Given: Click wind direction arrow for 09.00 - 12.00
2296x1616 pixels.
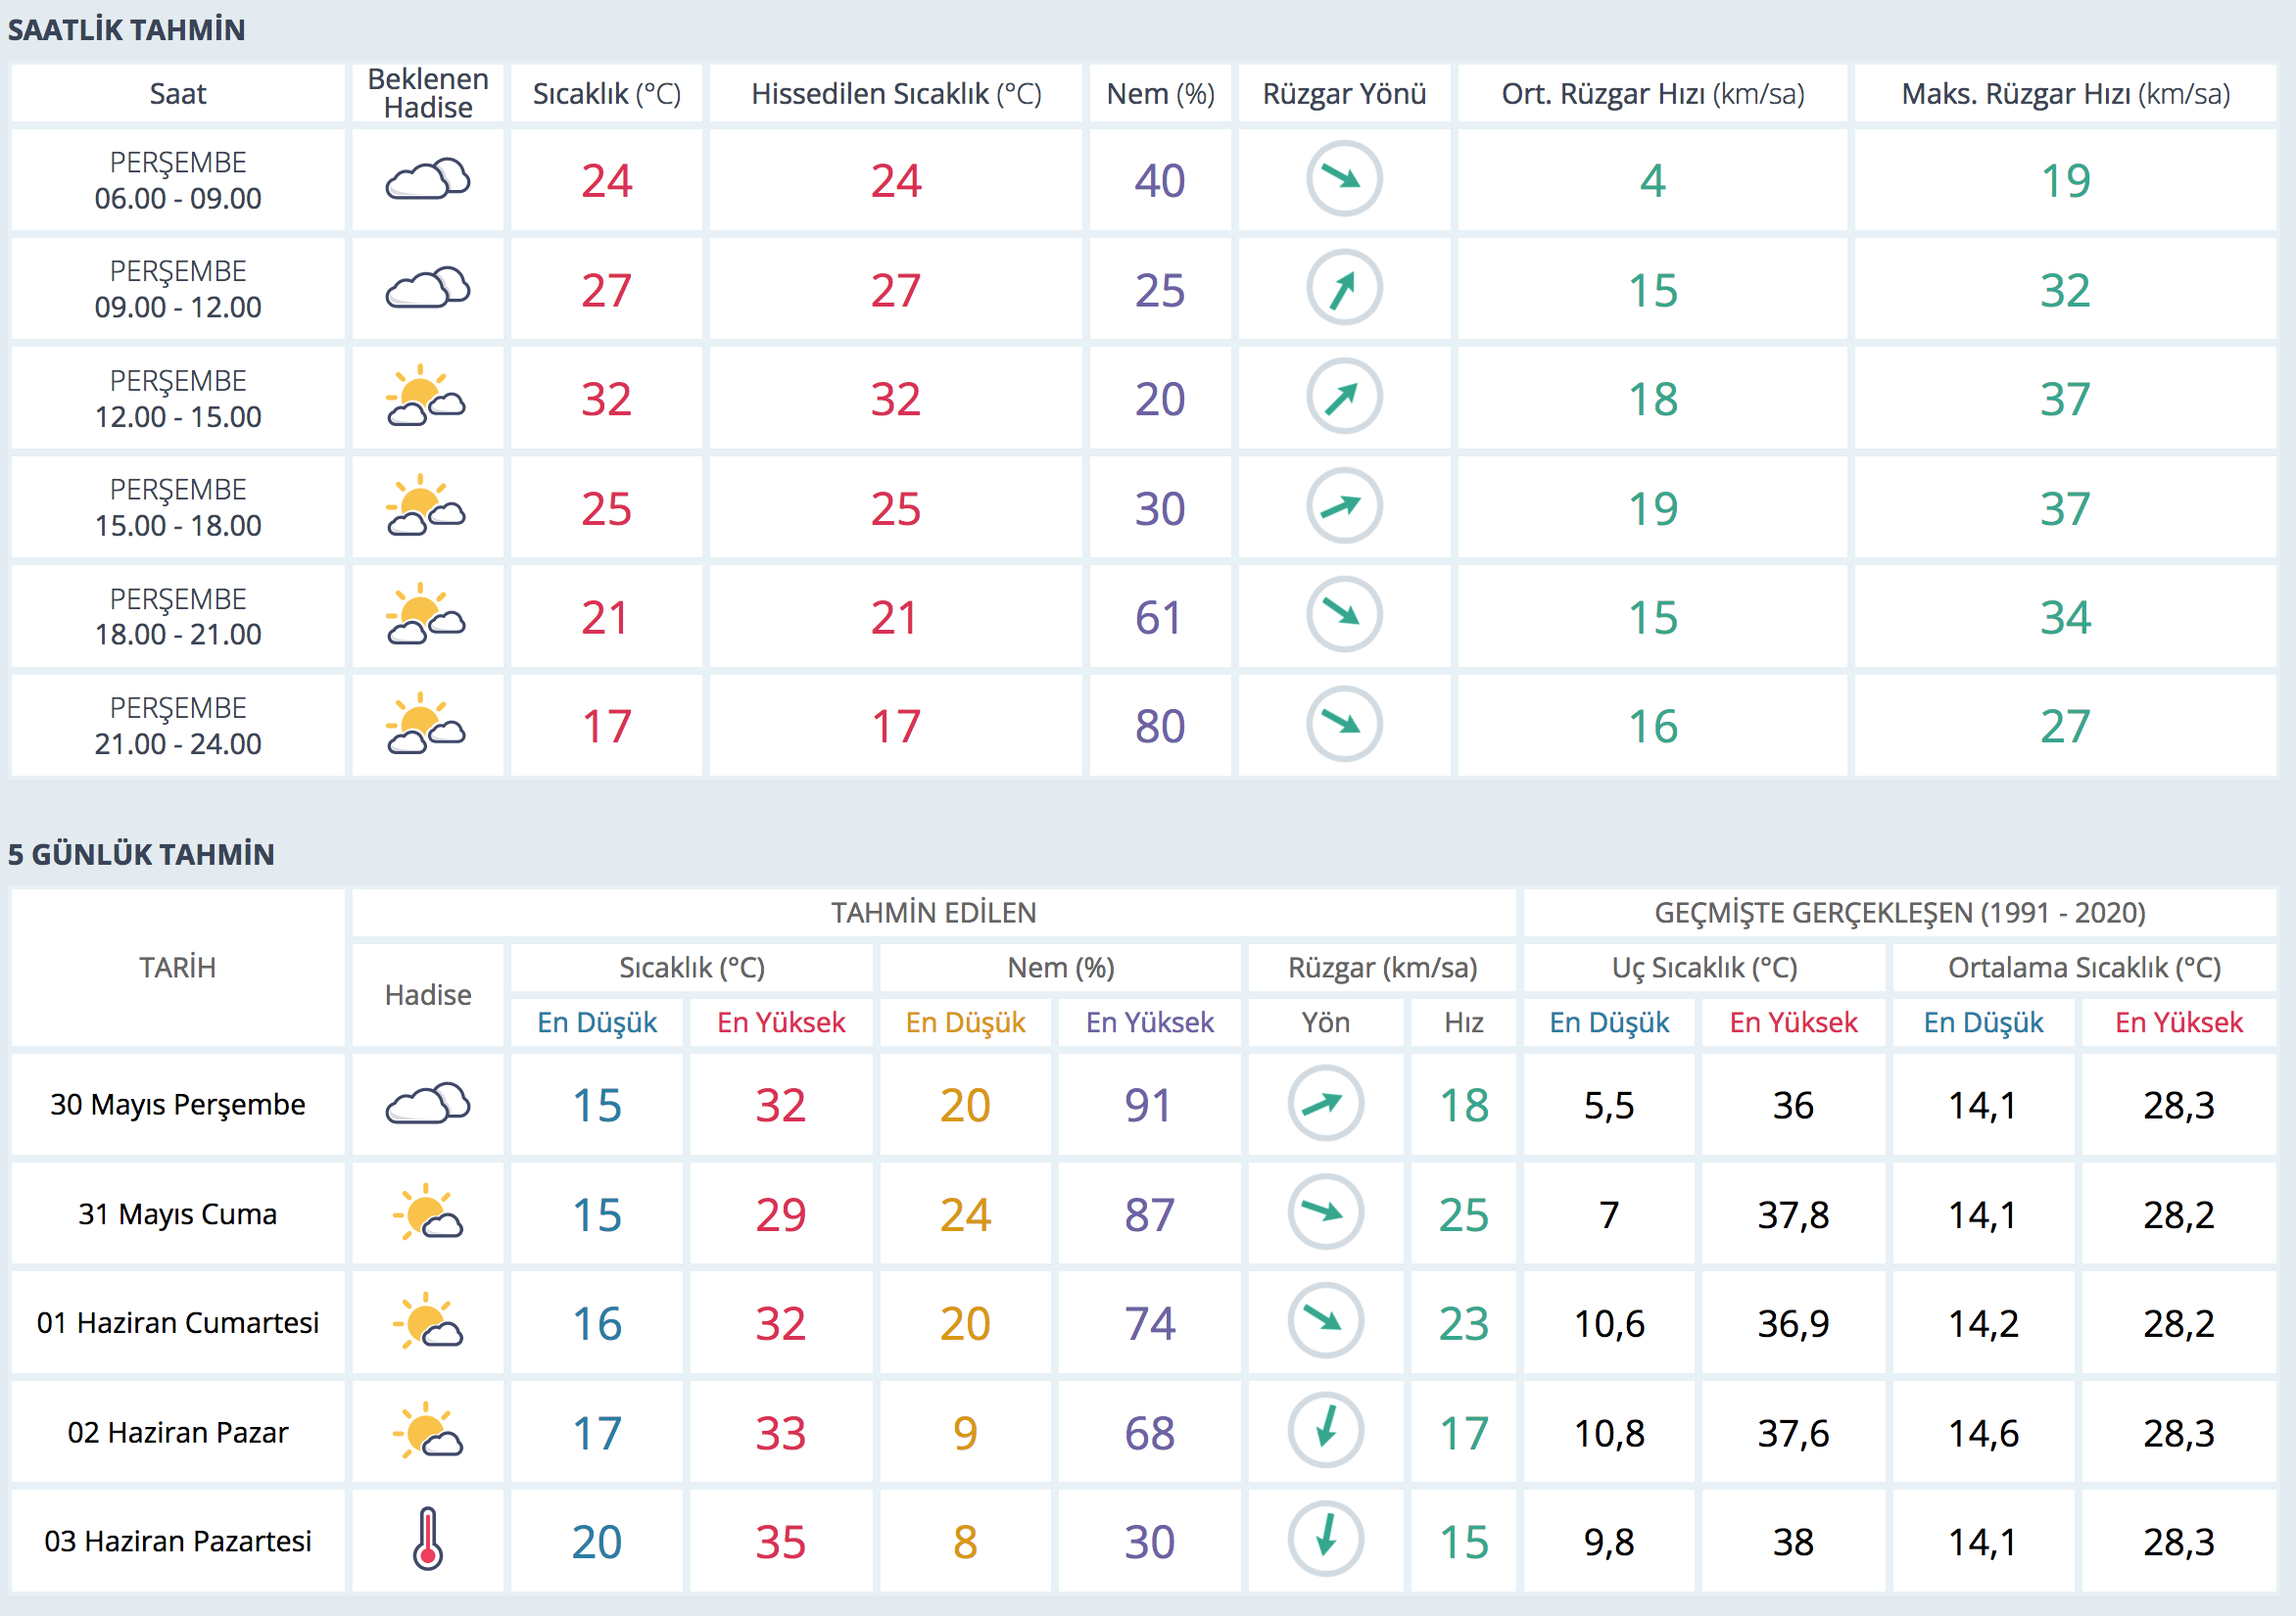Looking at the screenshot, I should pyautogui.click(x=1343, y=288).
